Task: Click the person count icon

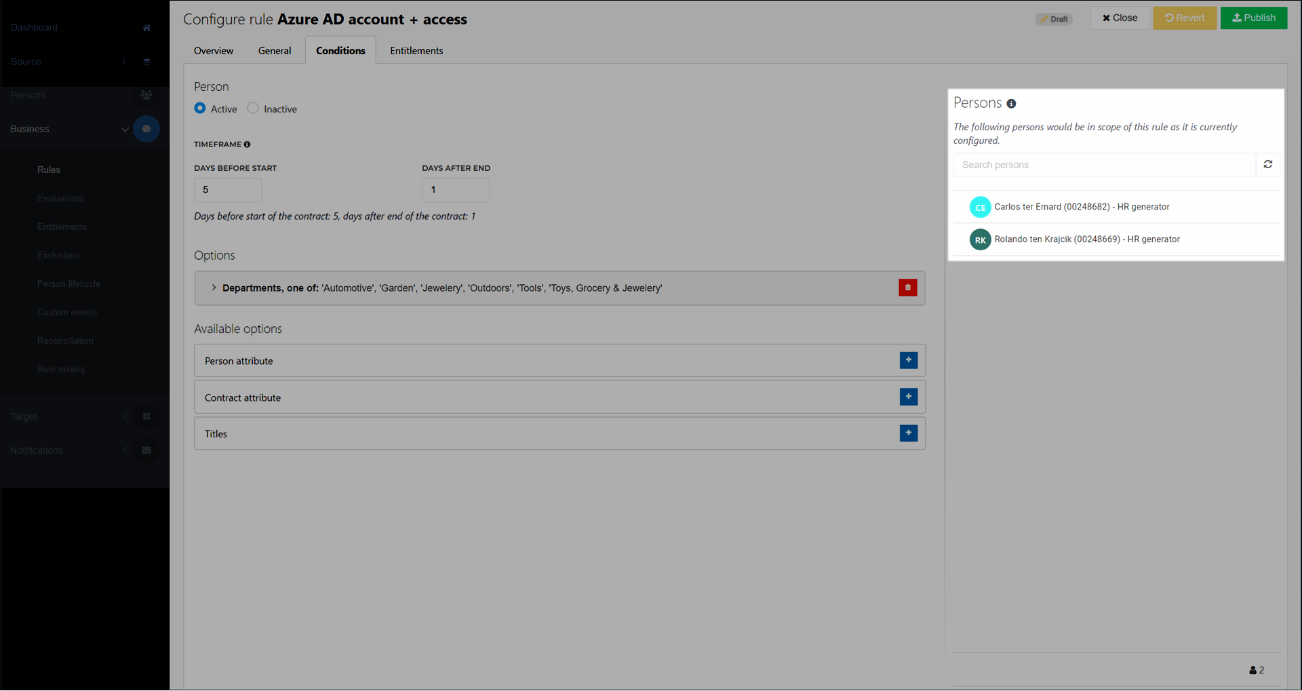Action: point(1253,670)
